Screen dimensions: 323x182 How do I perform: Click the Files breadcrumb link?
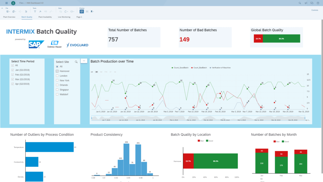click(x=21, y=3)
